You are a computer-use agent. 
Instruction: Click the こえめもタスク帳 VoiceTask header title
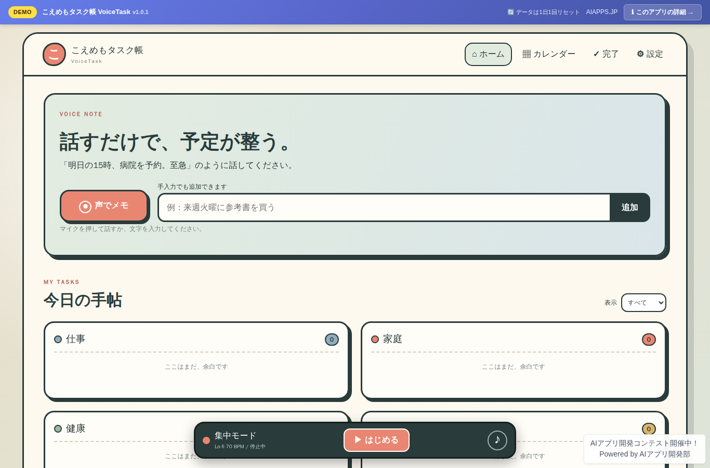pos(95,12)
